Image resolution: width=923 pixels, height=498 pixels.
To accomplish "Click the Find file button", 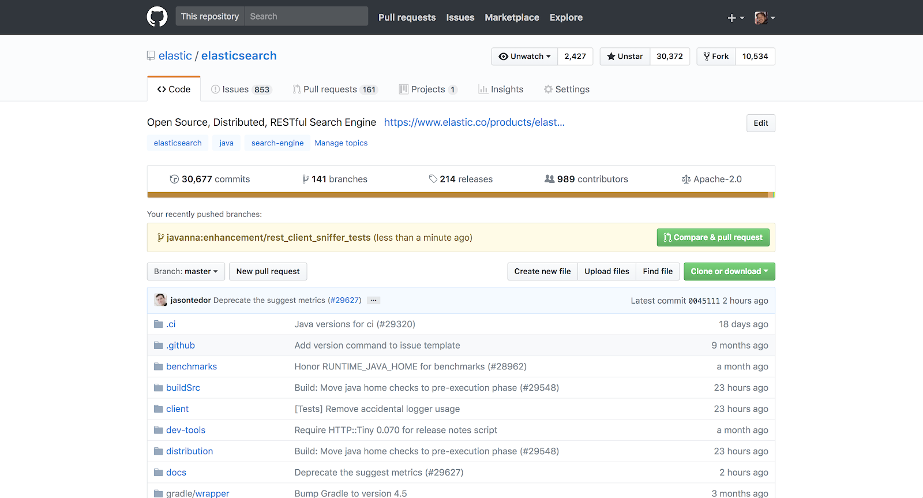I will tap(658, 272).
